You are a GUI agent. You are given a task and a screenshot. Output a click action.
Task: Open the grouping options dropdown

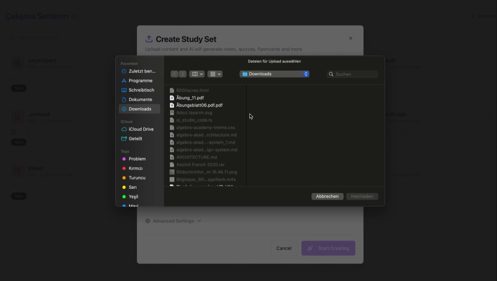(x=215, y=74)
